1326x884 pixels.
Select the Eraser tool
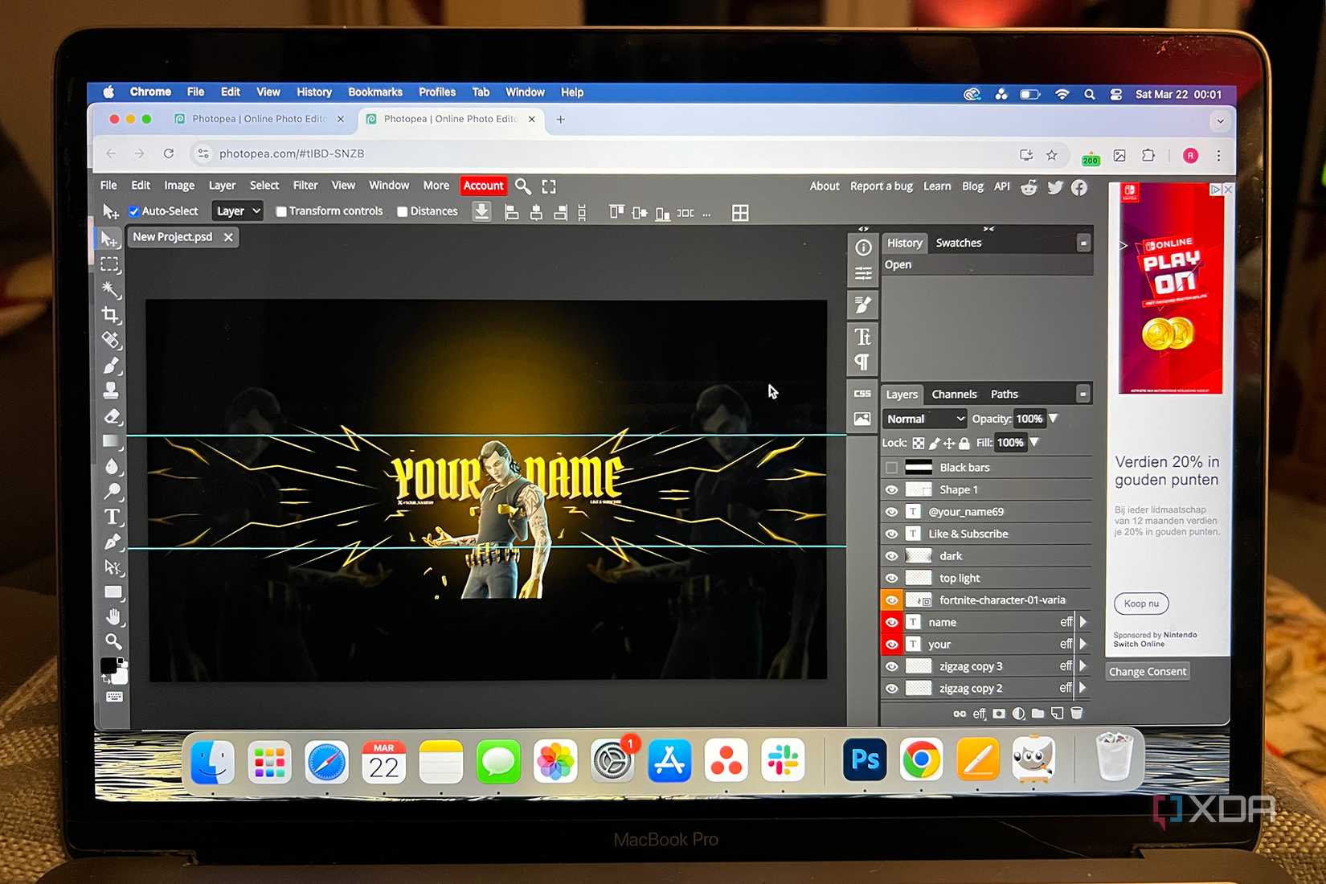coord(112,416)
